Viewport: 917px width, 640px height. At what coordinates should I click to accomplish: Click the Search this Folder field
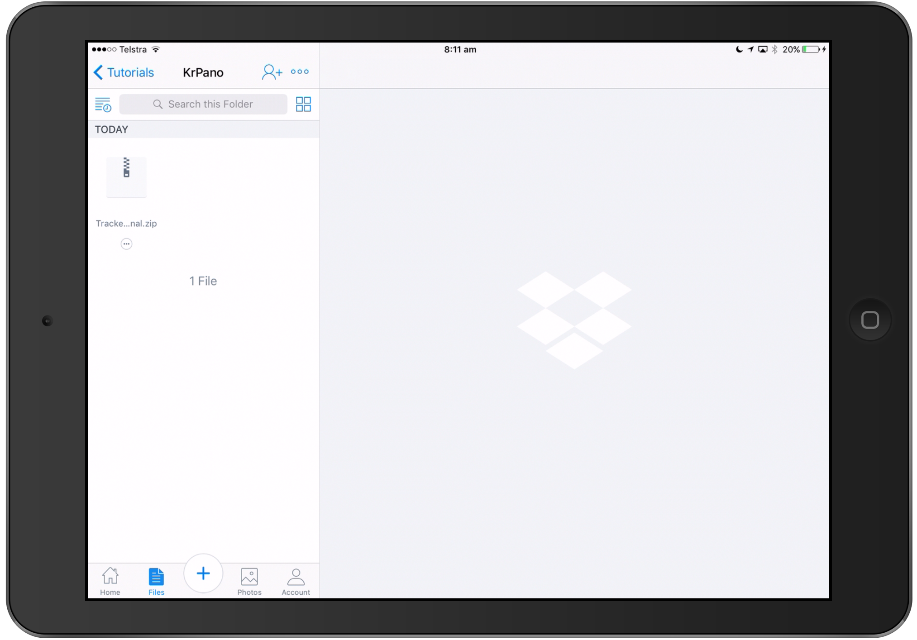tap(203, 104)
